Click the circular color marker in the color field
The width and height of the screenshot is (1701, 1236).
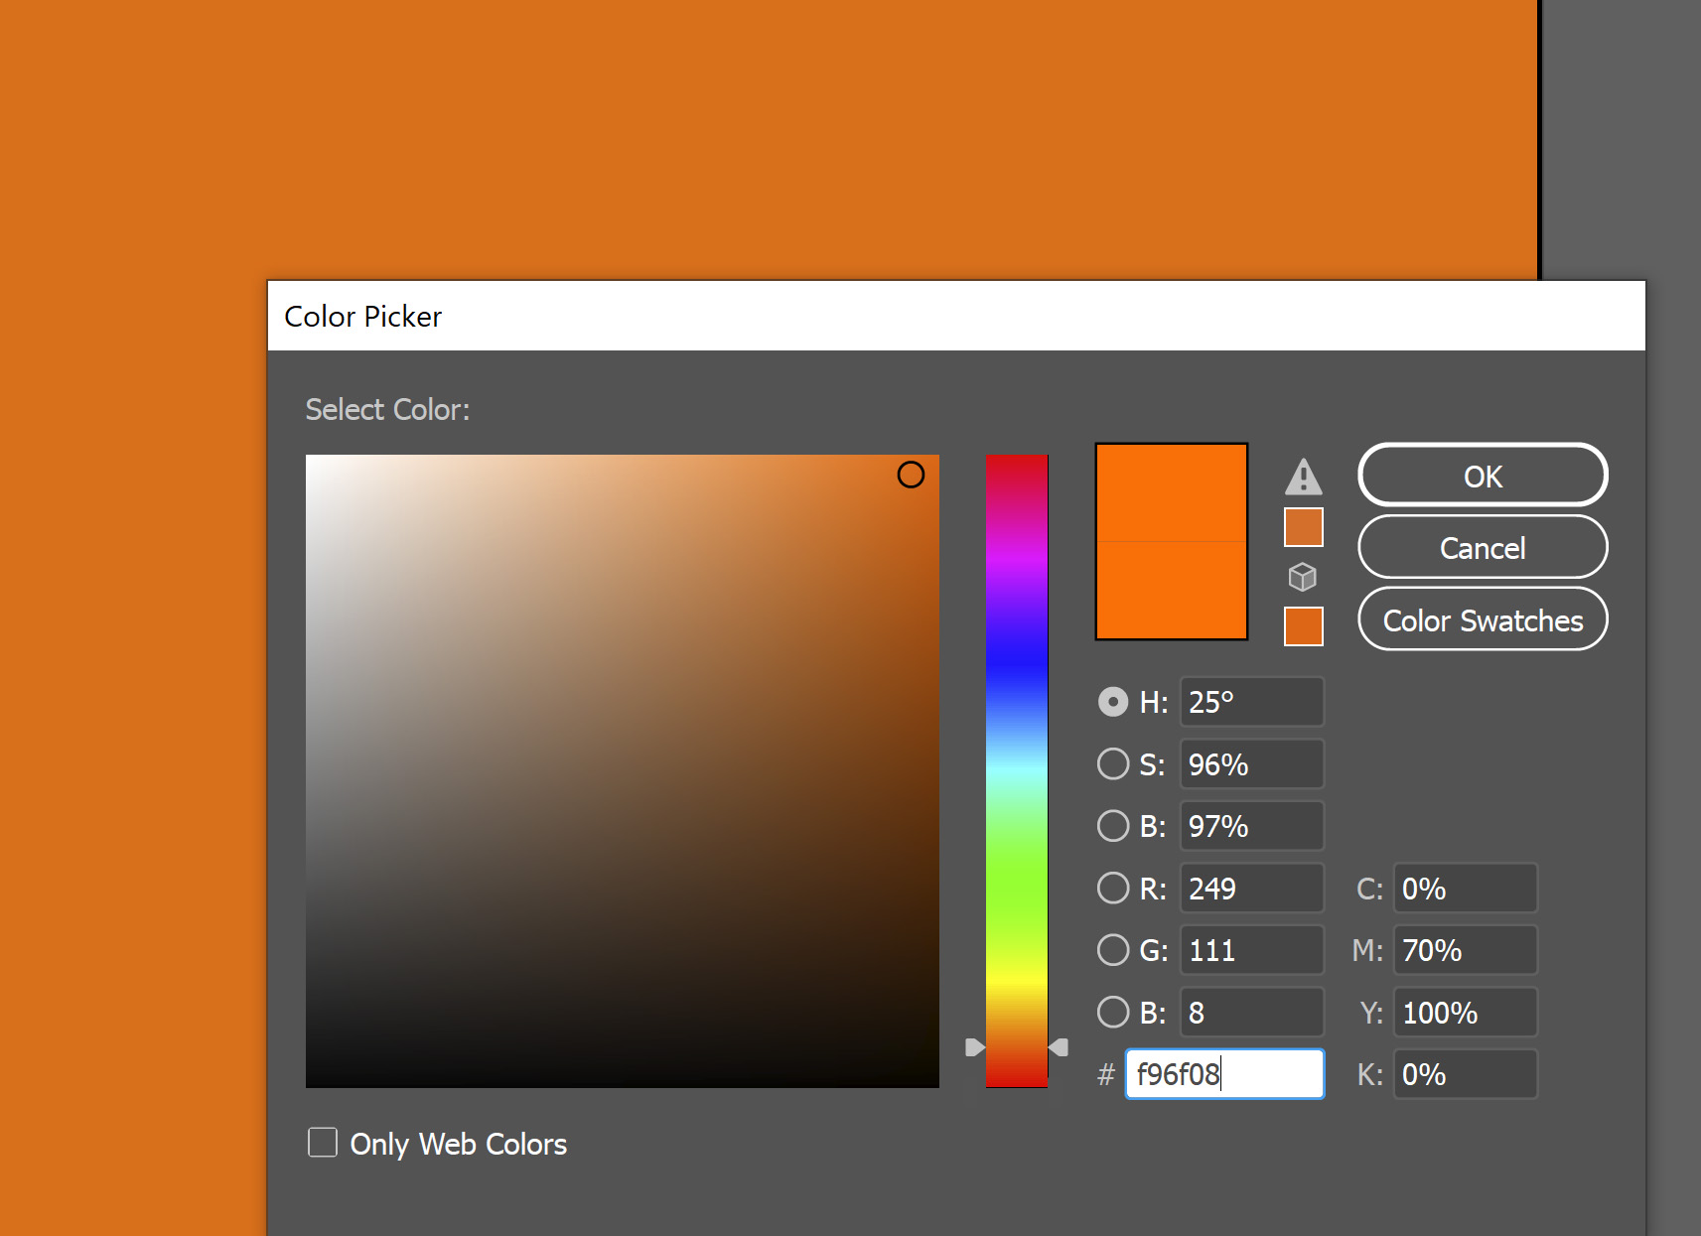tap(912, 476)
